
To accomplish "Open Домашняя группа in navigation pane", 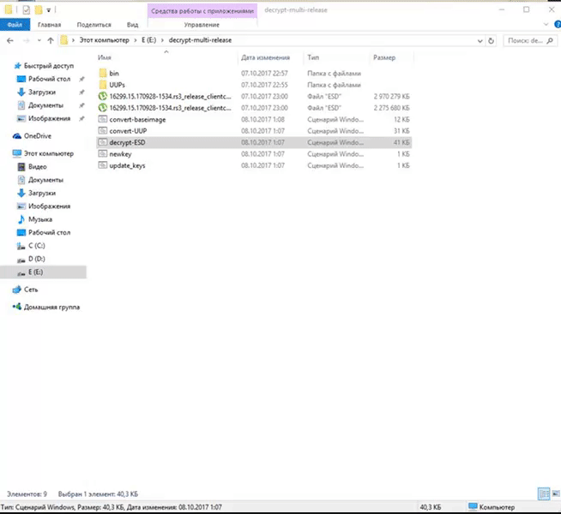I will (51, 308).
